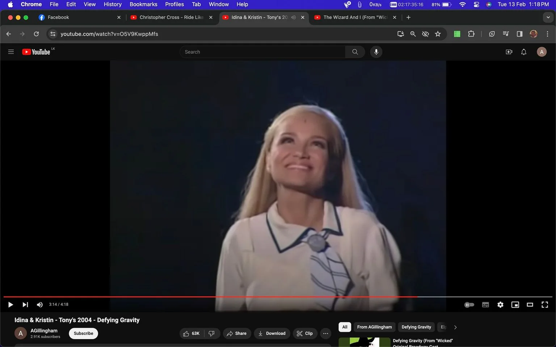Play the paused video
Screen dimensions: 556x347
pos(10,305)
